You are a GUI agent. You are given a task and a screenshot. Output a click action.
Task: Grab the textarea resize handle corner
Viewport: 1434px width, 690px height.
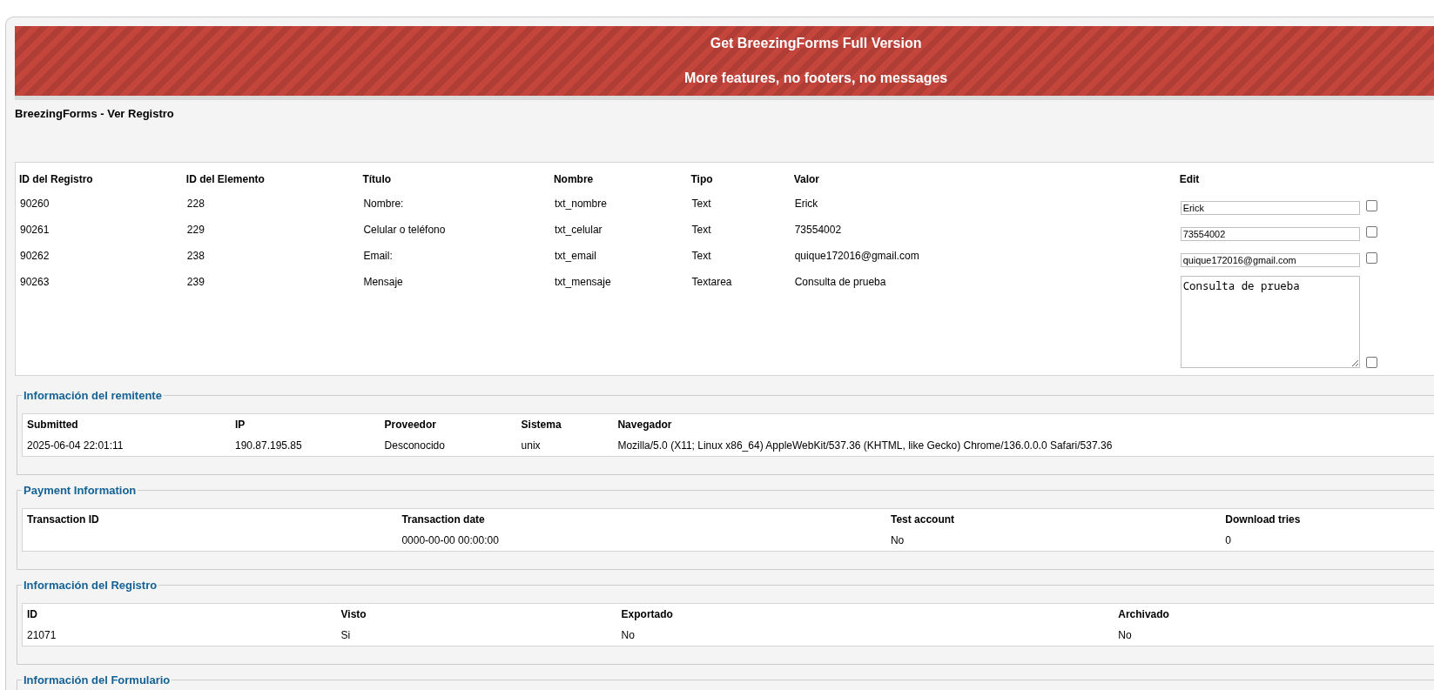click(1355, 363)
